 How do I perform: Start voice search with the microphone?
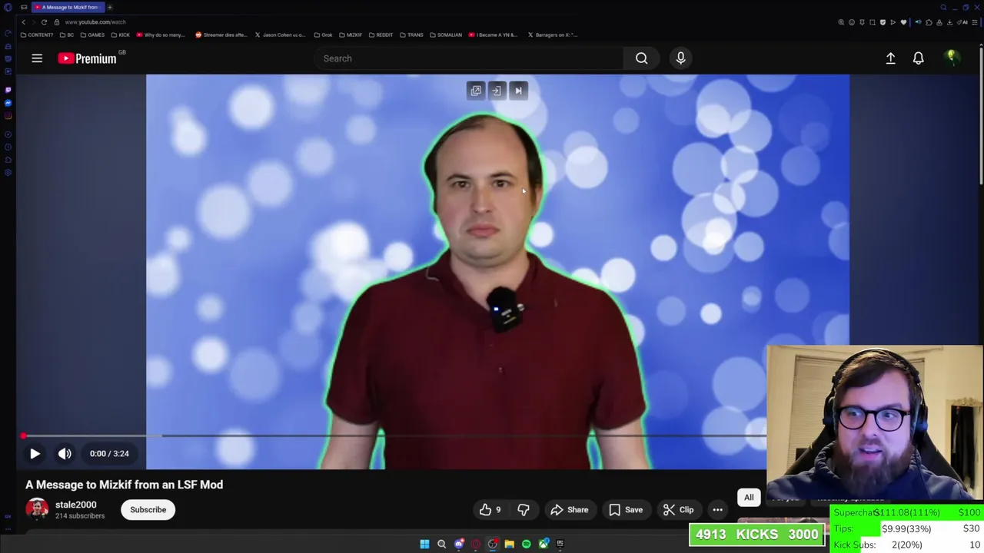pyautogui.click(x=680, y=58)
